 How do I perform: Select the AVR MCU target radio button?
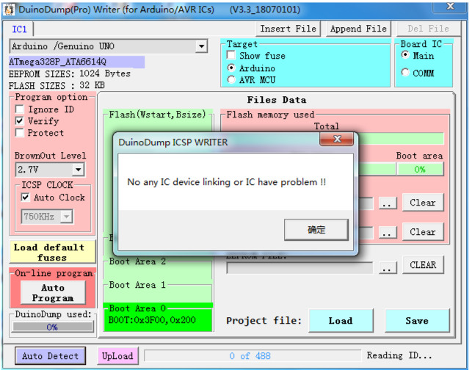[x=231, y=80]
